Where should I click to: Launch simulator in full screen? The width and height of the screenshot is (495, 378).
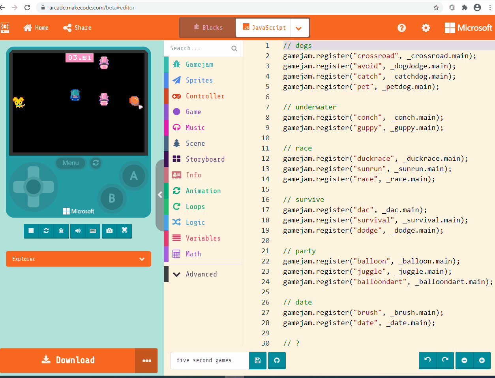124,231
